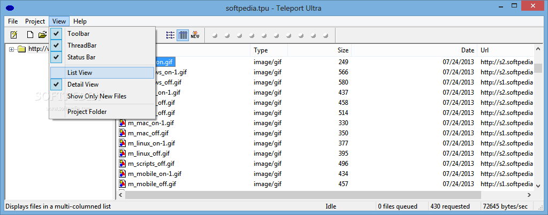The image size is (548, 215).
Task: Click the vertical scrollbar down arrow
Action: [x=538, y=186]
